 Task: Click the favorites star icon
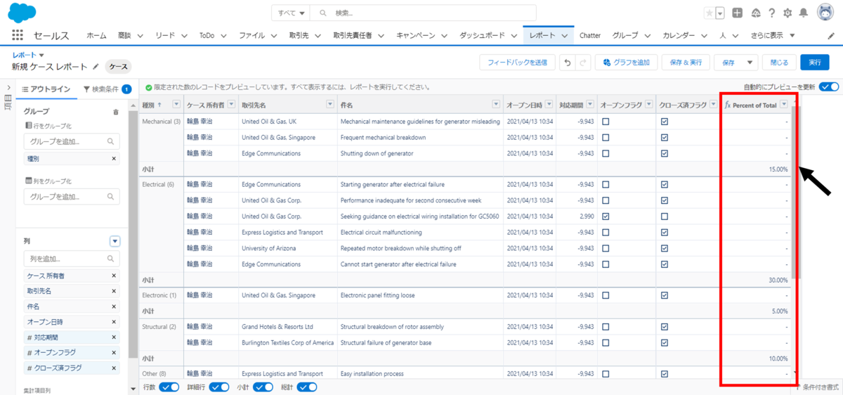point(709,13)
